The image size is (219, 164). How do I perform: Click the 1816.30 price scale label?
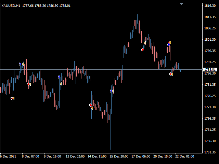[209, 6]
